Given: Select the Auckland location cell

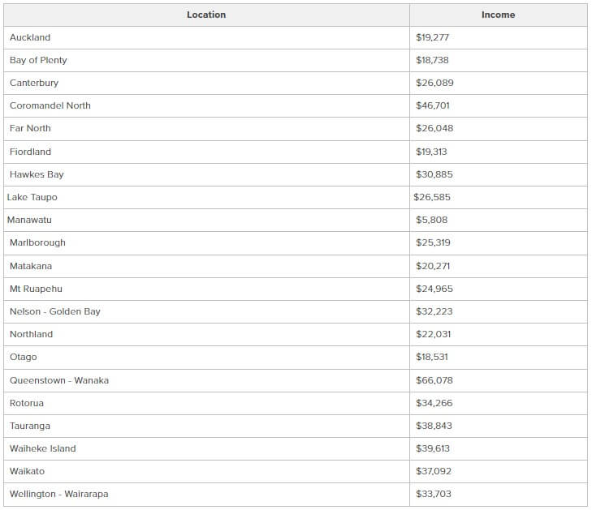Looking at the screenshot, I should 30,37.
